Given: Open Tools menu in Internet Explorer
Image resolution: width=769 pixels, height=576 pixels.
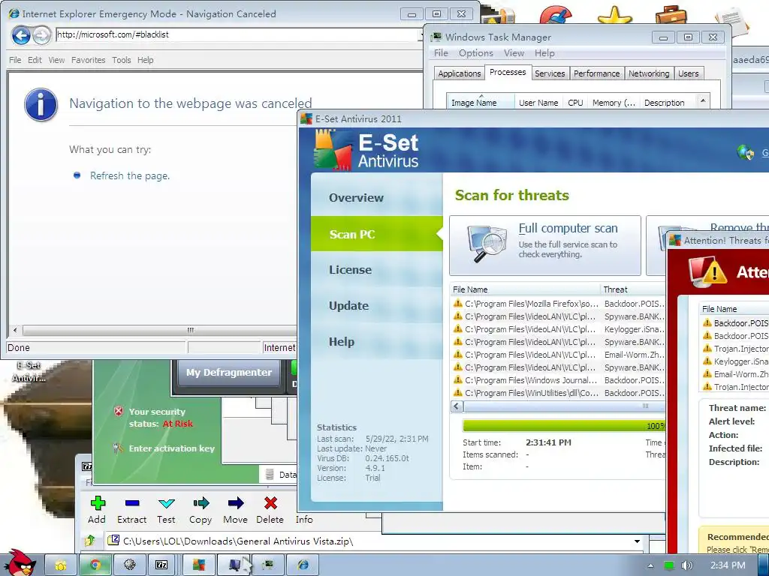Looking at the screenshot, I should click(121, 60).
